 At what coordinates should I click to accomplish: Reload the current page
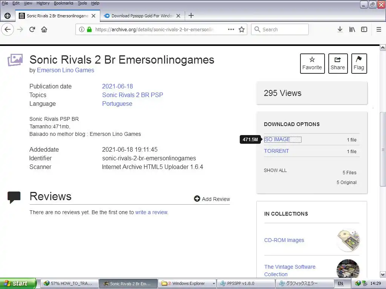32,29
